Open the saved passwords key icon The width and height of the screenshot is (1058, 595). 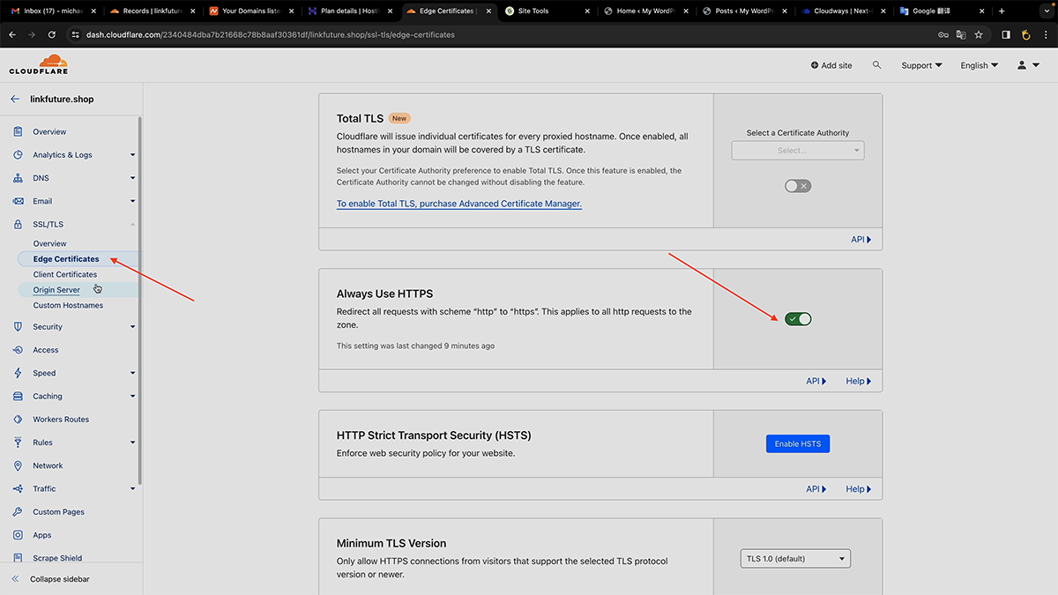pyautogui.click(x=943, y=34)
